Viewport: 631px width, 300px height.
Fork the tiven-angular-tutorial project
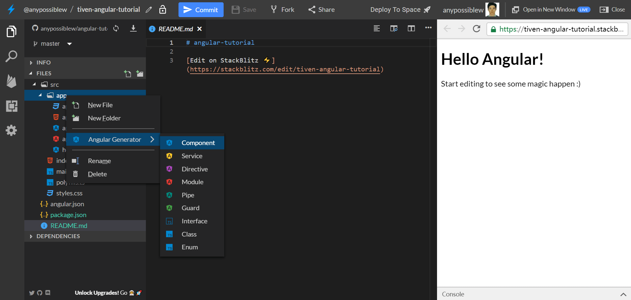pos(283,10)
